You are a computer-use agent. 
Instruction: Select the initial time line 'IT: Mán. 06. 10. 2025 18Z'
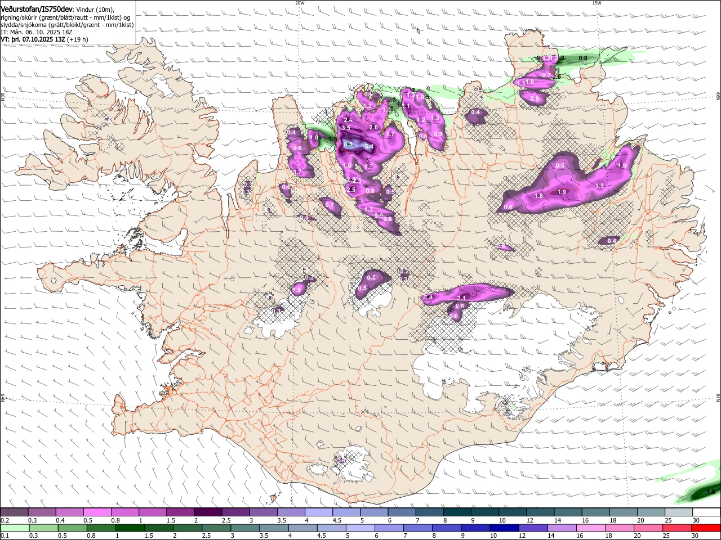[36, 32]
